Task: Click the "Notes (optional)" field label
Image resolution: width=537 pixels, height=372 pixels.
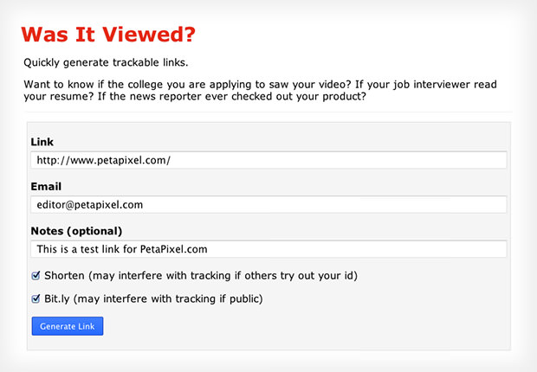Action: (x=76, y=231)
